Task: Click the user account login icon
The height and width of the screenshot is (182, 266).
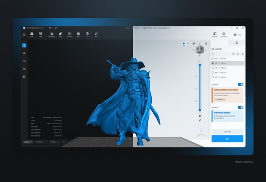Action: tap(235, 35)
